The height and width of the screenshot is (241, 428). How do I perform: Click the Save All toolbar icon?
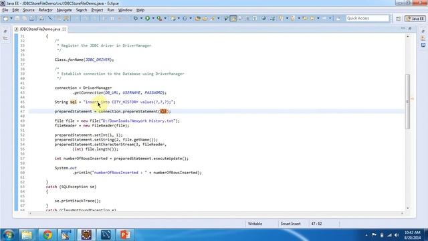25,18
